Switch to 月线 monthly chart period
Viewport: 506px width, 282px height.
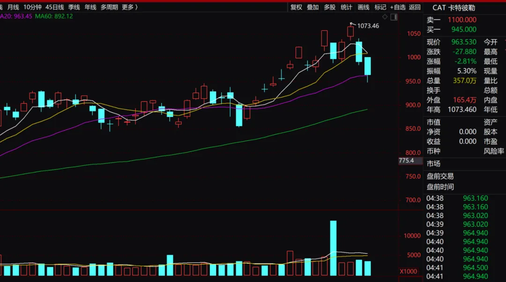click(13, 7)
